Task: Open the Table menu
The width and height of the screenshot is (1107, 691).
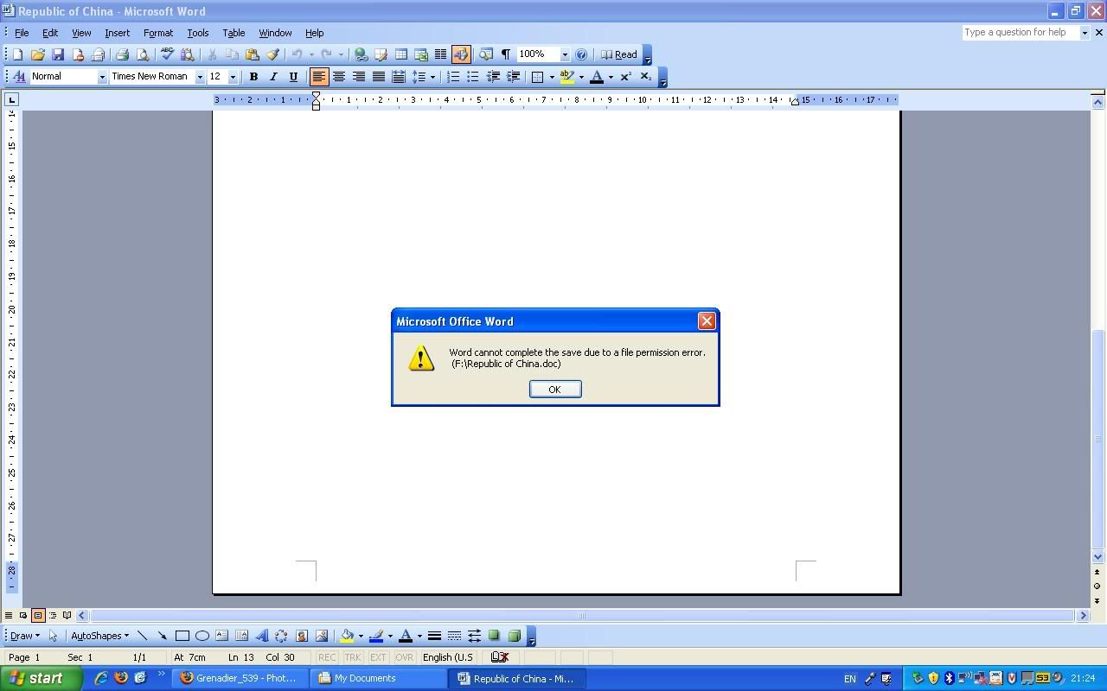Action: click(x=234, y=33)
